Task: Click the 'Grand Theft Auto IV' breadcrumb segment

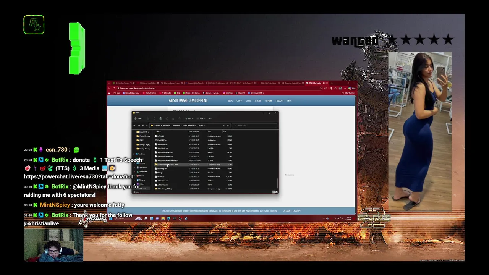Action: click(189, 125)
